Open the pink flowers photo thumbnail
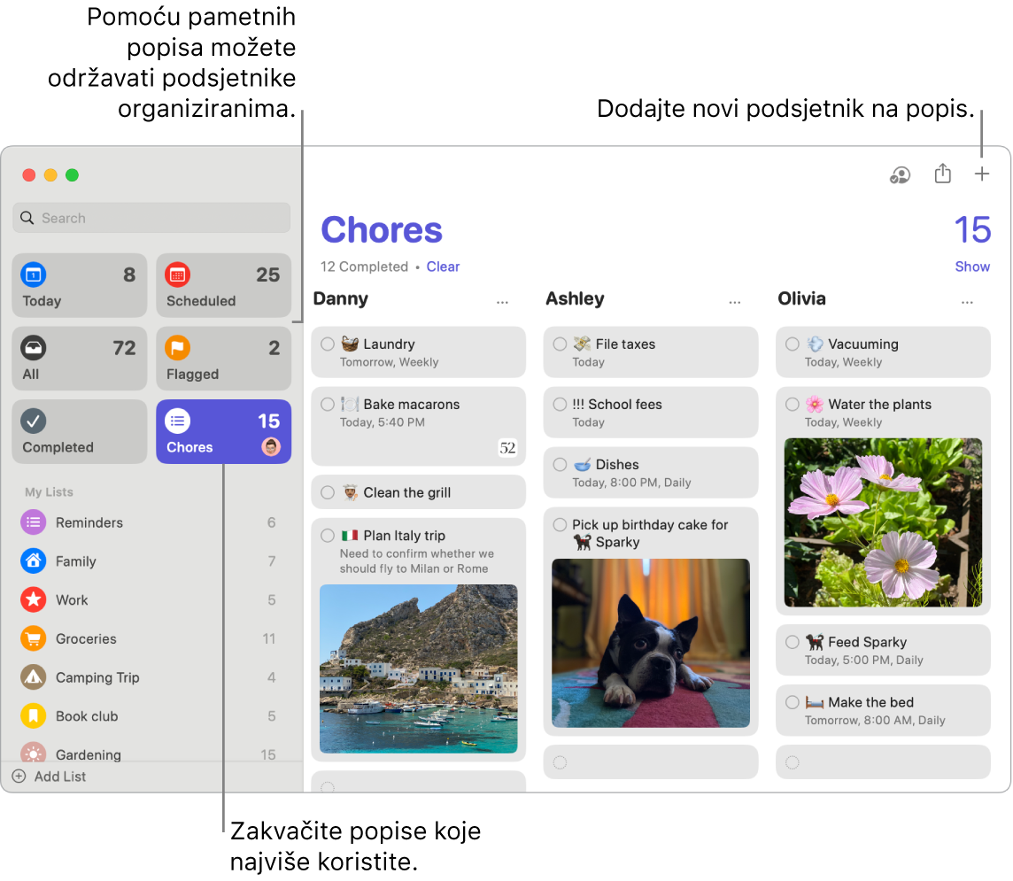The image size is (1013, 881). click(x=883, y=522)
